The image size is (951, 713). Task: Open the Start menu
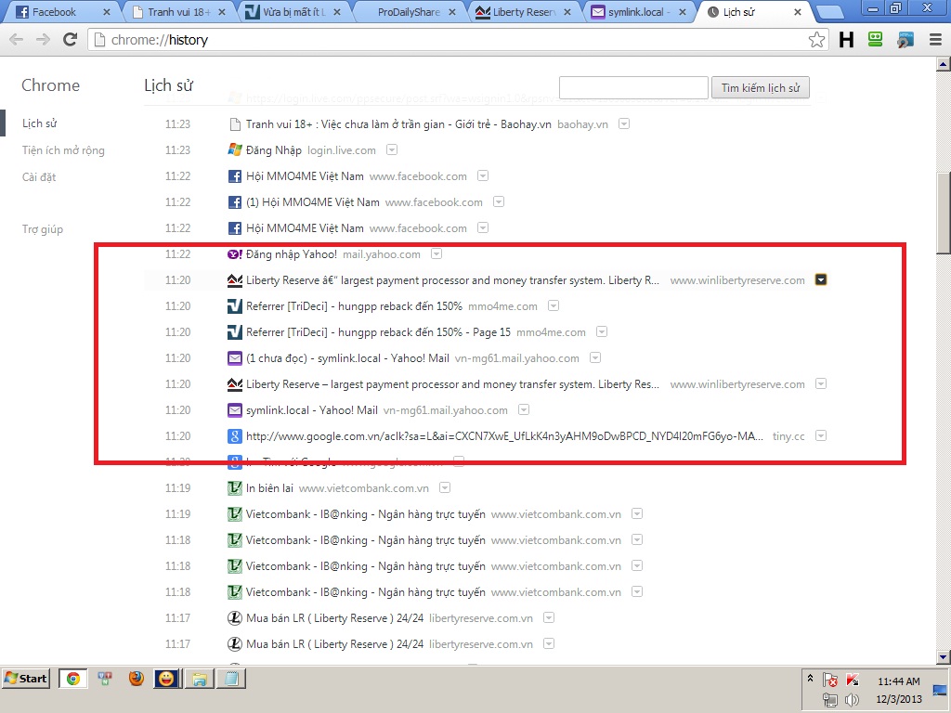[26, 679]
